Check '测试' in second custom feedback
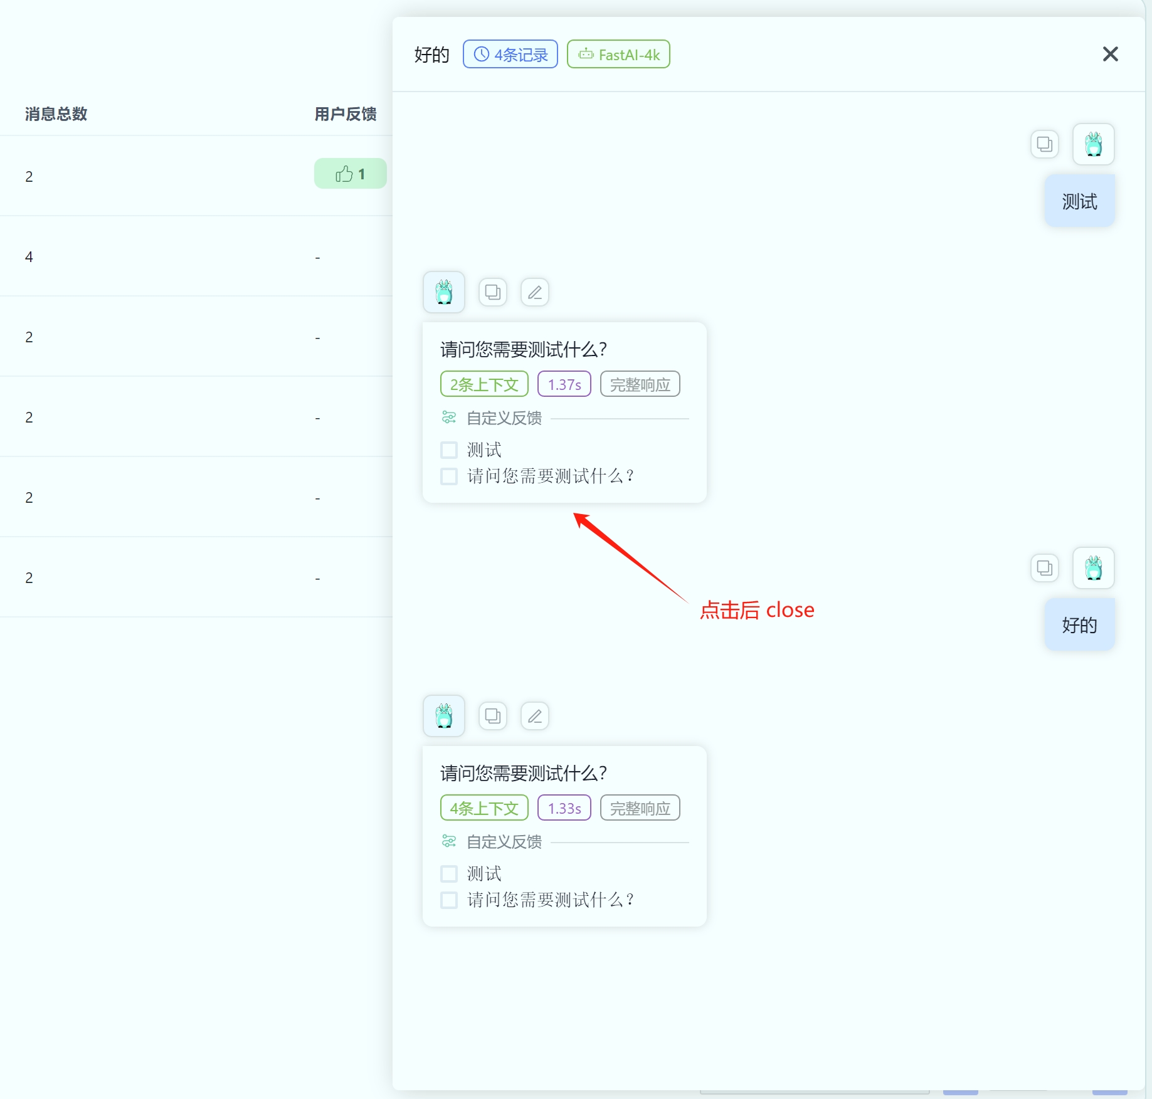Viewport: 1152px width, 1099px height. (449, 874)
